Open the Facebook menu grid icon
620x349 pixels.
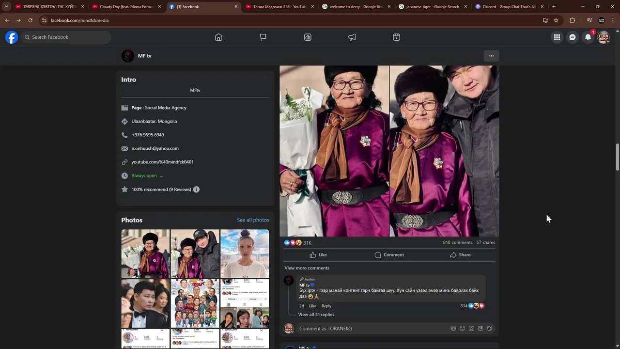pyautogui.click(x=557, y=37)
